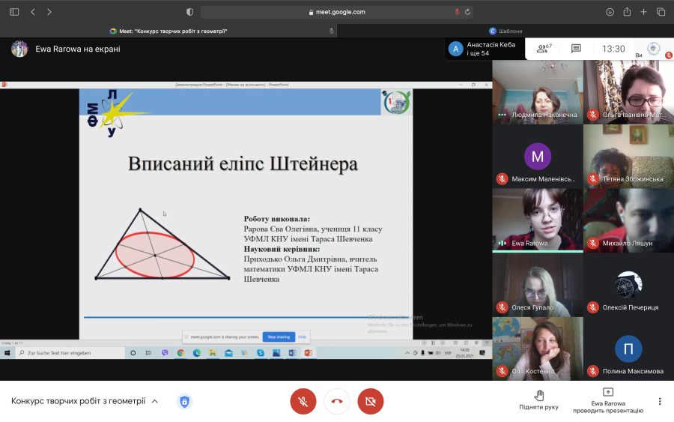Show tab overview in Safari
674x422 pixels.
coord(661,12)
